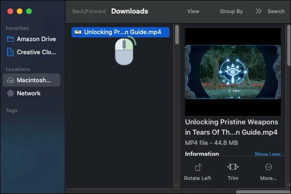
Task: Click the Tags section header
Action: pos(12,110)
